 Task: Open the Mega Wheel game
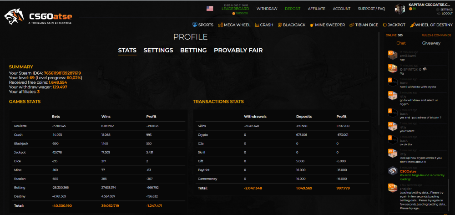click(x=237, y=25)
